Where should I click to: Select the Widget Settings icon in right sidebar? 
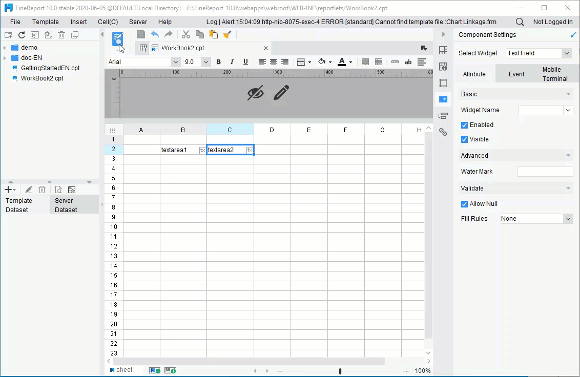pyautogui.click(x=443, y=99)
